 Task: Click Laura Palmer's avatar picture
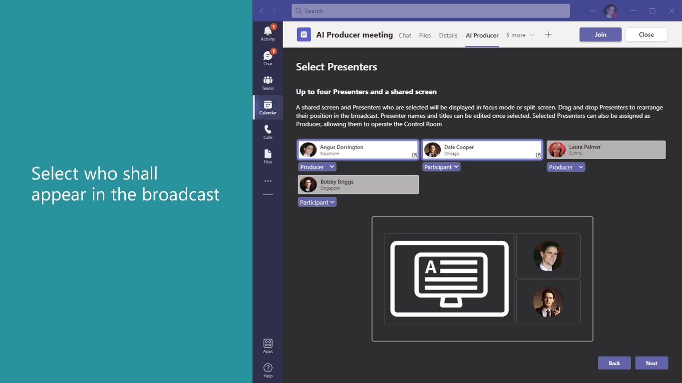[x=557, y=150]
